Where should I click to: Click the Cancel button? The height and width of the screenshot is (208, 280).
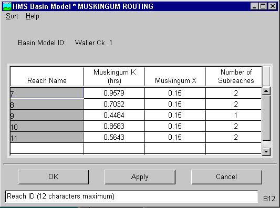click(x=226, y=177)
